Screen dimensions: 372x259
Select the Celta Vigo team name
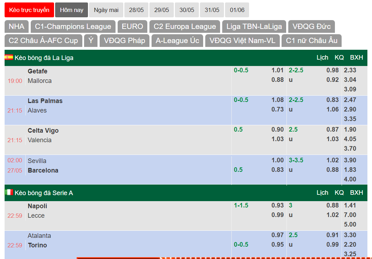click(x=43, y=131)
